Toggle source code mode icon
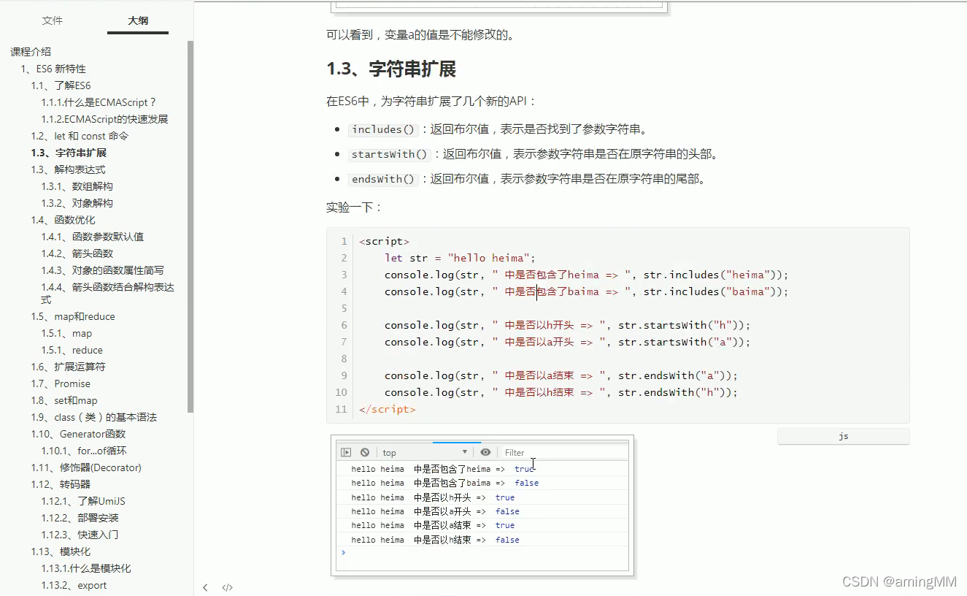The width and height of the screenshot is (967, 596). point(227,587)
